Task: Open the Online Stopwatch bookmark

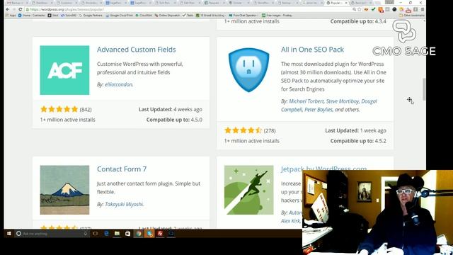Action: pos(167,15)
